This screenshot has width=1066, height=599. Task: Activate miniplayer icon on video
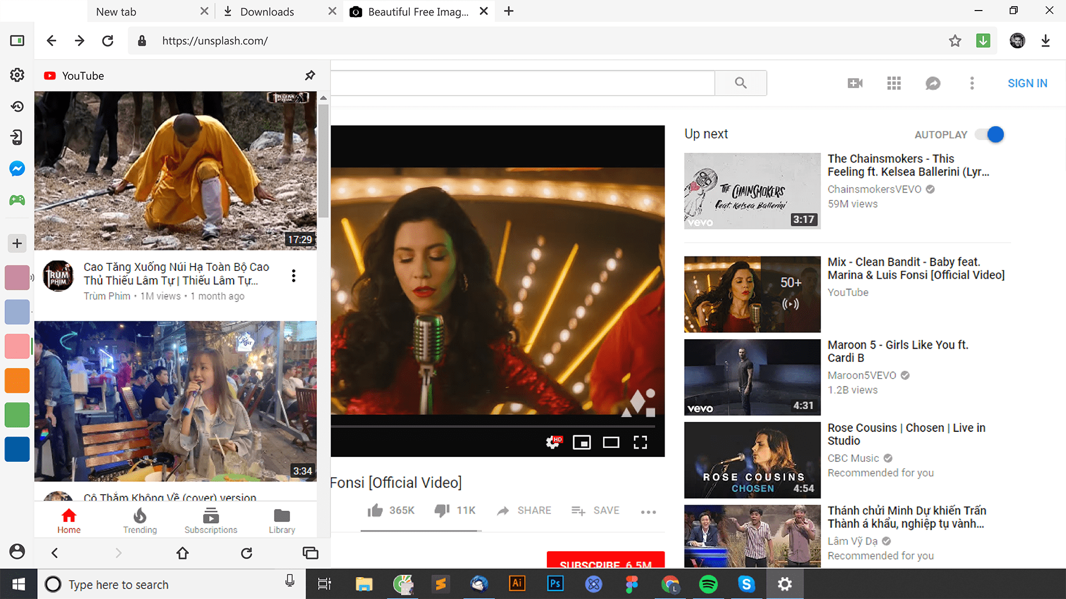pyautogui.click(x=582, y=442)
